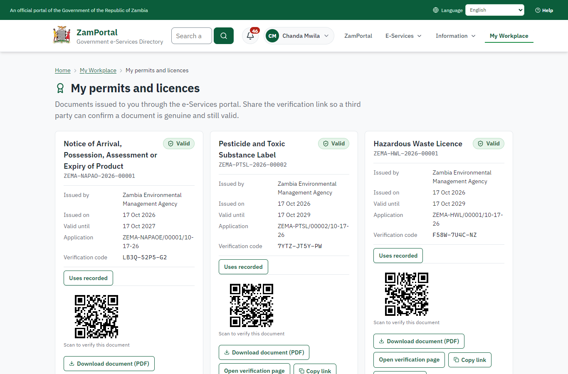Open verification page for Pesticide label
Screen dimensions: 568x374
(254, 369)
